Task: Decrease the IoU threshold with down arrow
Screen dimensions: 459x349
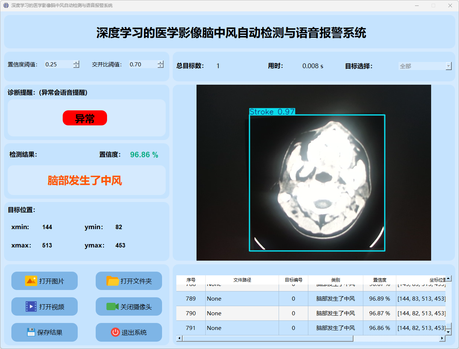Action: [161, 66]
